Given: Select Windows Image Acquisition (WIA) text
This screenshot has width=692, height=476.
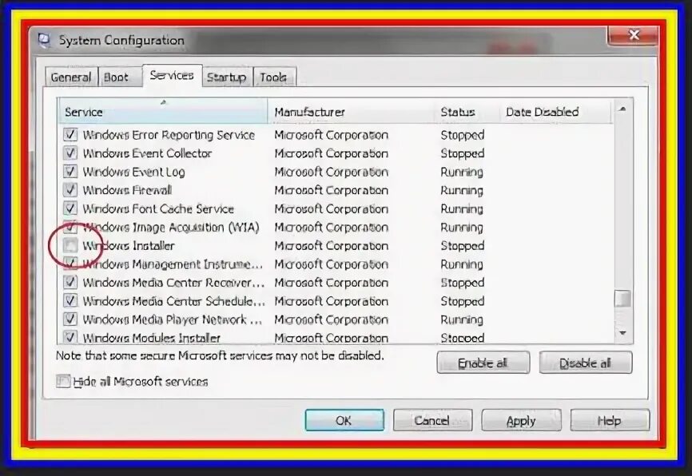Looking at the screenshot, I should pos(171,227).
